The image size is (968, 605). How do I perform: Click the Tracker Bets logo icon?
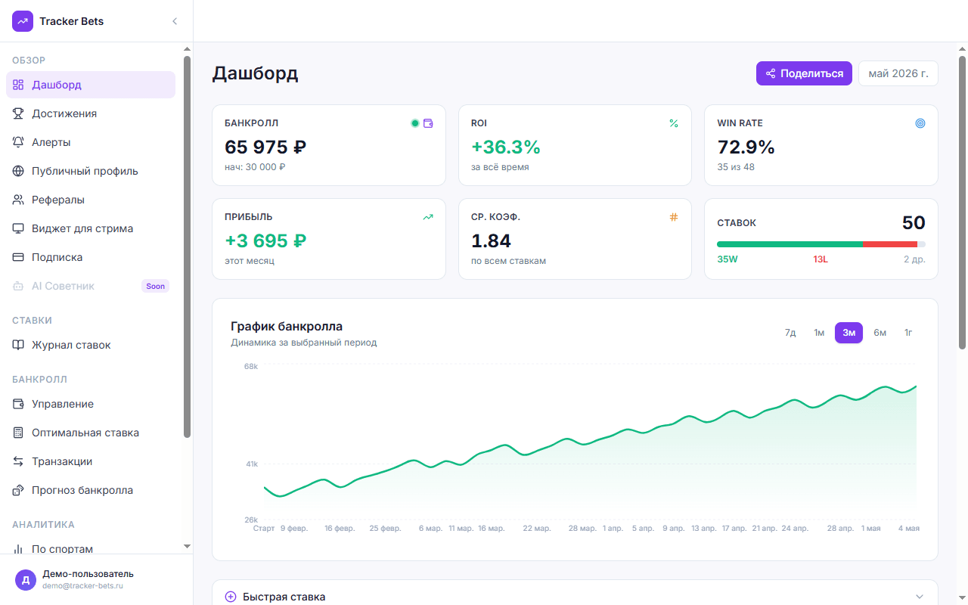point(23,21)
